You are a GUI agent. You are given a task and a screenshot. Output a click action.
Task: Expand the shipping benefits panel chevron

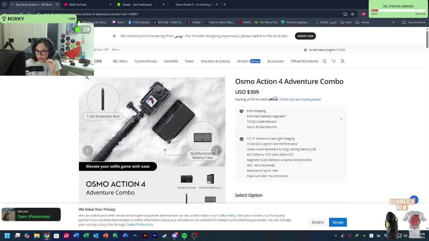click(341, 119)
